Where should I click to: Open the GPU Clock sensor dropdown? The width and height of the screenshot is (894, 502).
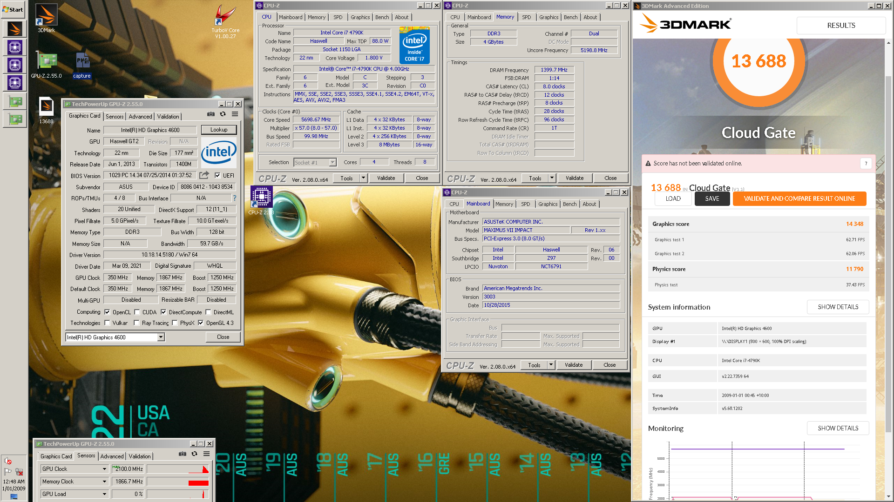pyautogui.click(x=74, y=469)
